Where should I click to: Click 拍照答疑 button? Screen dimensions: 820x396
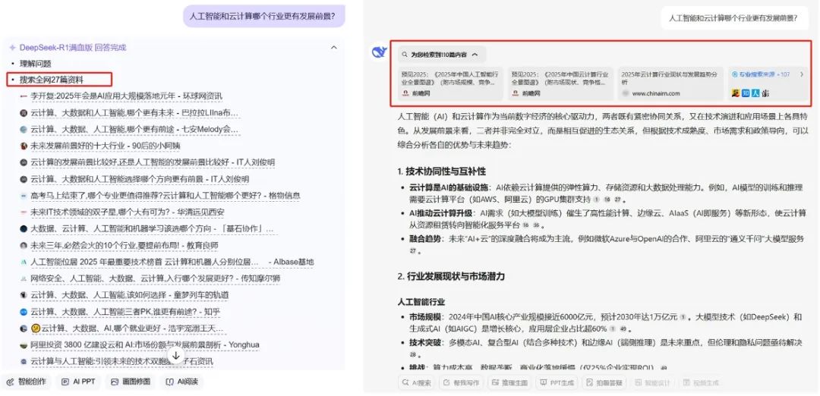pyautogui.click(x=604, y=383)
